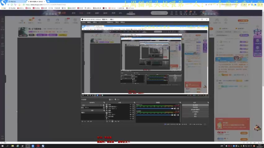Click the bottom exit button in the OBS Controls dock

point(195,116)
